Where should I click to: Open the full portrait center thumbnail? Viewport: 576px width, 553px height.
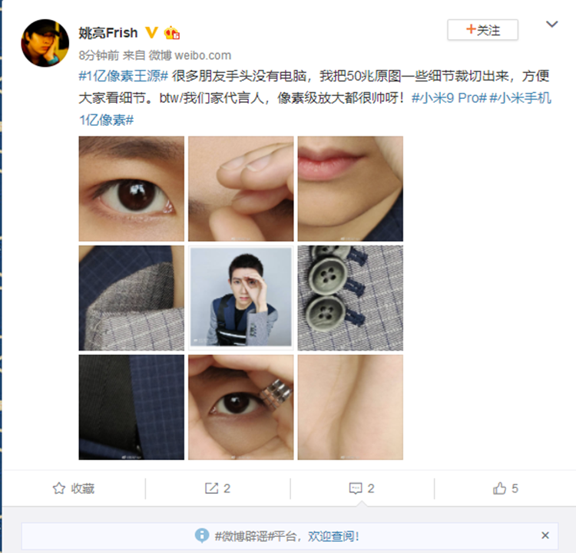[x=241, y=298]
